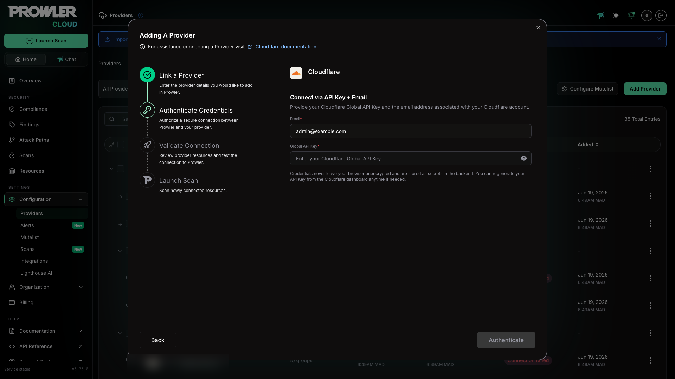Image resolution: width=675 pixels, height=379 pixels.
Task: Open notifications bell icon
Action: (x=631, y=15)
